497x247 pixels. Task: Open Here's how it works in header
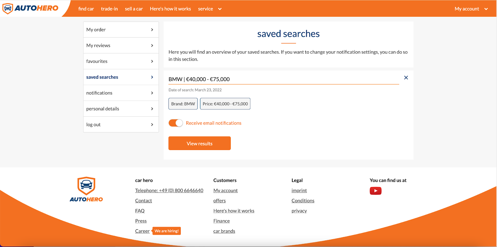tap(170, 9)
